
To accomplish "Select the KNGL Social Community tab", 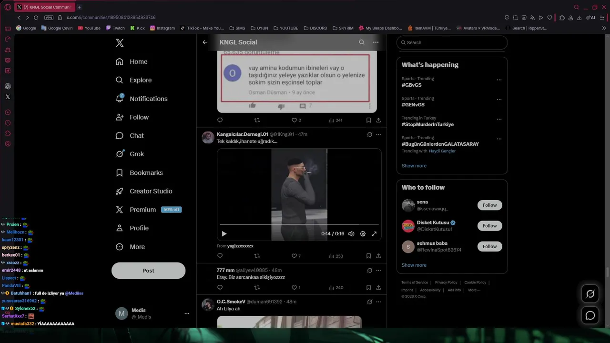I will pos(44,7).
